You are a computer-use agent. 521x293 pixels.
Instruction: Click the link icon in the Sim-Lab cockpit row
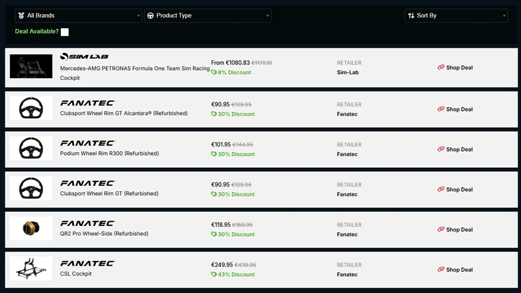(x=441, y=67)
